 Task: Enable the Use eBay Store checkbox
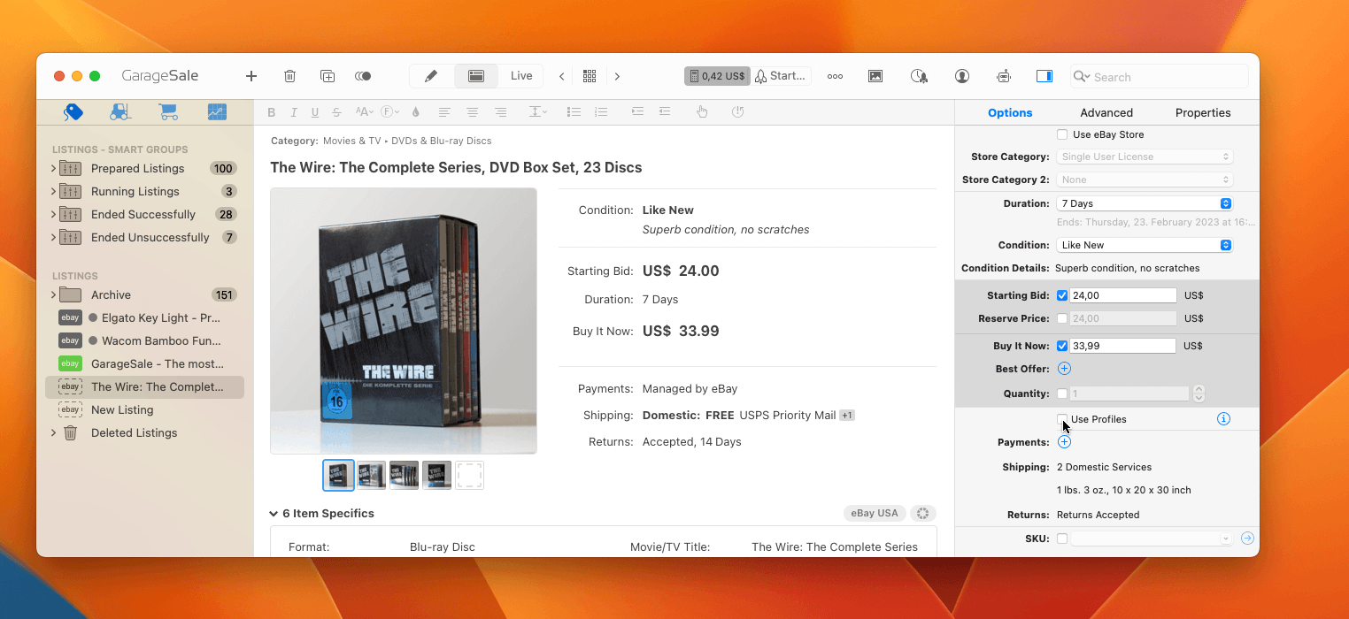[1062, 134]
